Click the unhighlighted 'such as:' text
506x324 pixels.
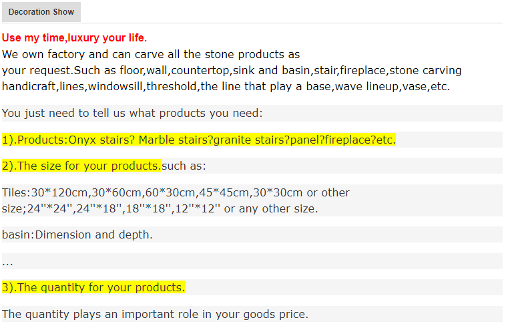(184, 166)
